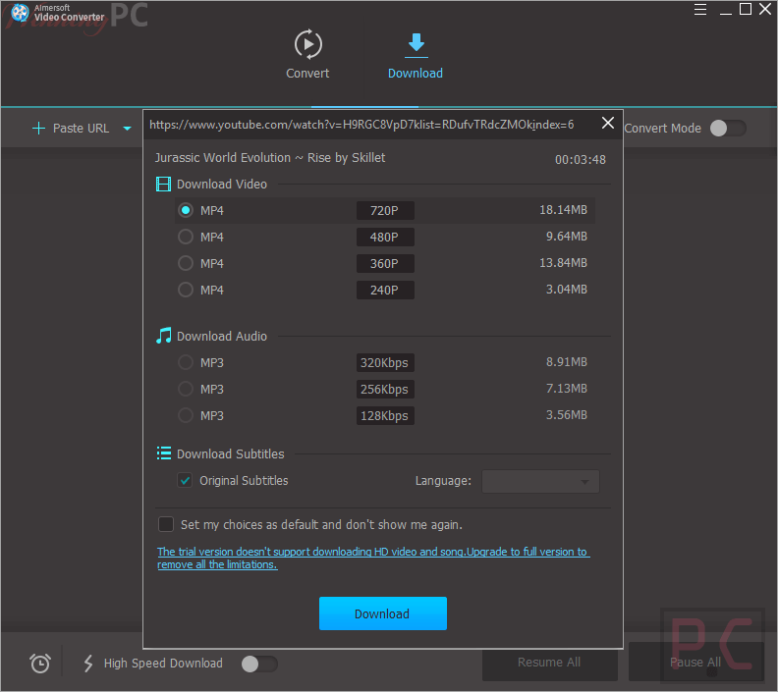This screenshot has height=692, width=778.
Task: Click the 3.04MB file size
Action: pos(567,289)
